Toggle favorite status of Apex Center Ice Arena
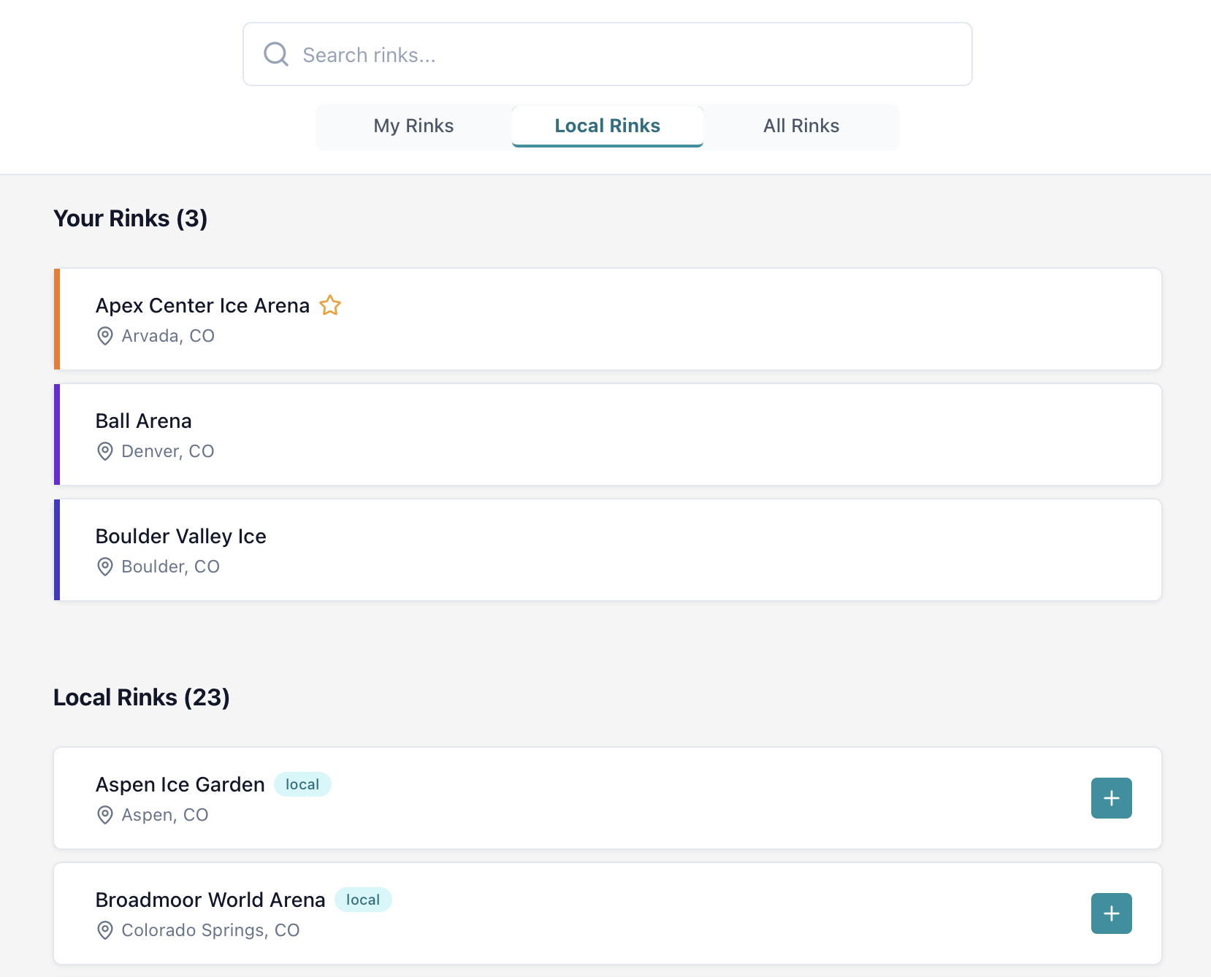The image size is (1211, 977). [x=330, y=306]
